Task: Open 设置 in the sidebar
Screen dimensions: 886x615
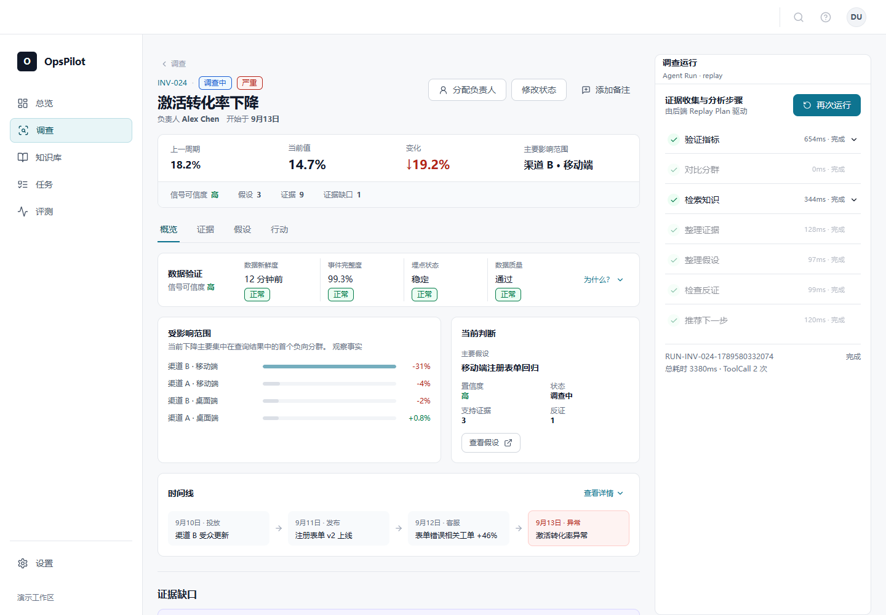Action: coord(71,563)
